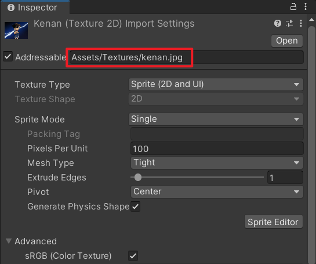
Task: Open the Texture Type dropdown
Action: pos(216,84)
